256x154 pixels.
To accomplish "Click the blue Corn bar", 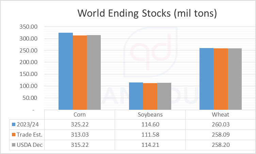I will tap(65, 72).
